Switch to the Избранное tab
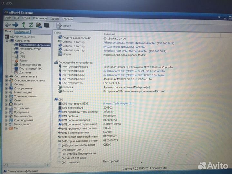This screenshot has height=174, width=232. pyautogui.click(x=23, y=32)
